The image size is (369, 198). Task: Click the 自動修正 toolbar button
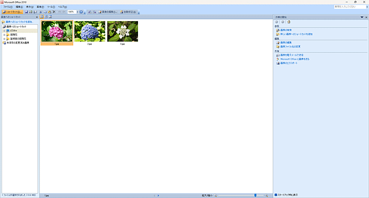pos(128,11)
